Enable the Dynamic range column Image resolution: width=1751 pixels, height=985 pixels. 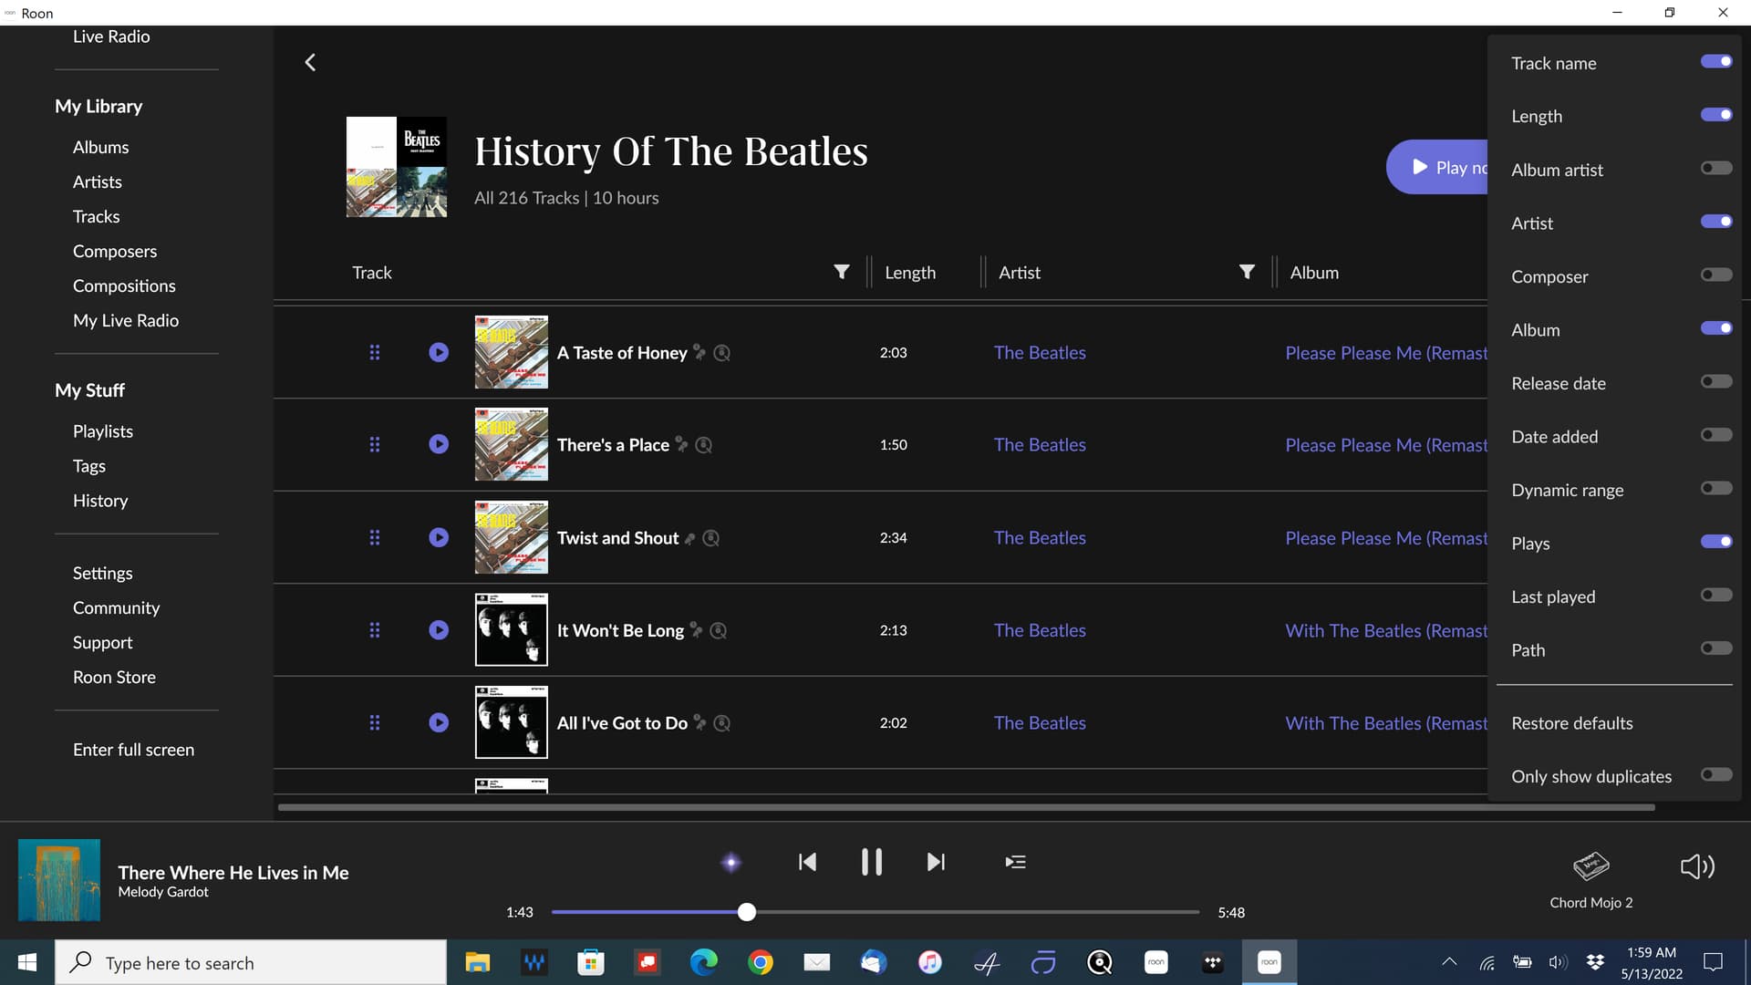(1715, 488)
